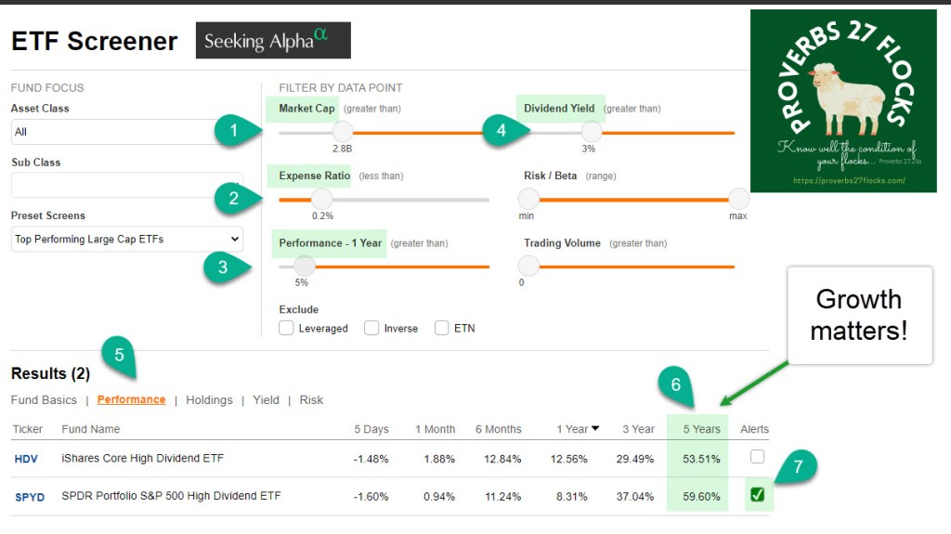Click green callout marker number 4

pos(502,131)
